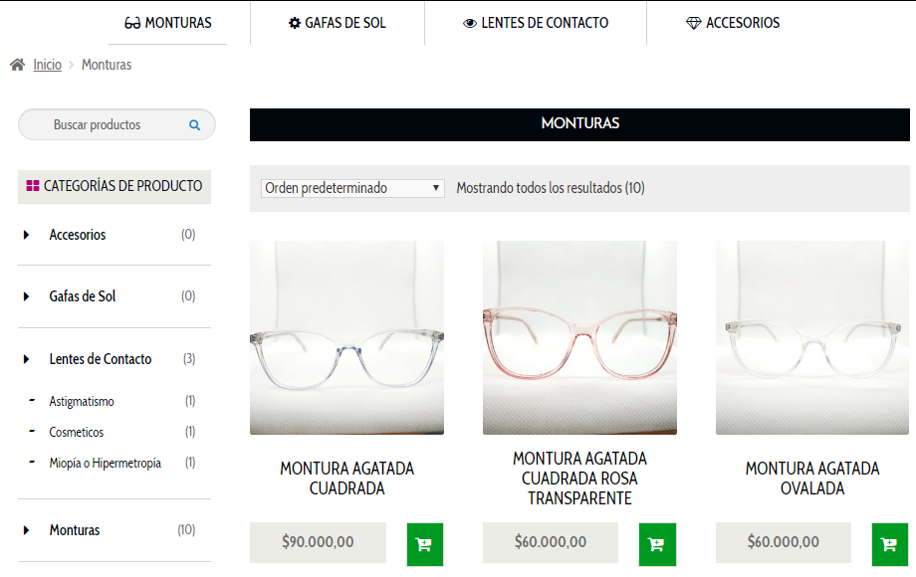The height and width of the screenshot is (577, 916).
Task: Select the Astigmatismo subcategory
Action: (82, 401)
